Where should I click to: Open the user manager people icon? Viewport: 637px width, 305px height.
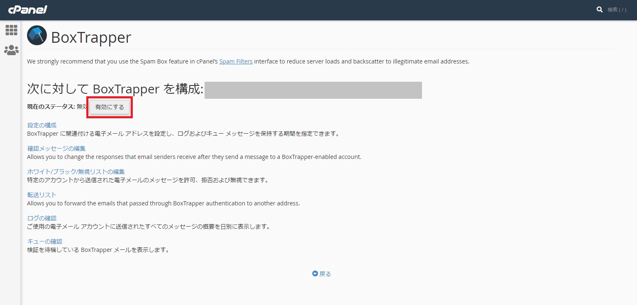pos(11,50)
